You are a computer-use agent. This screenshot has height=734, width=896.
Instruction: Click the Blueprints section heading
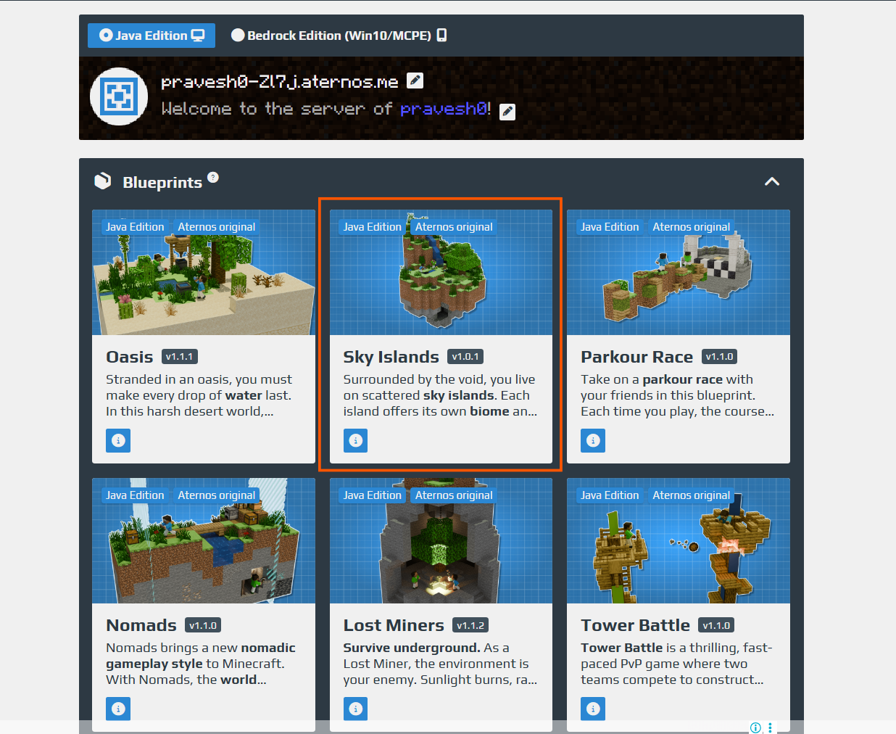(162, 182)
